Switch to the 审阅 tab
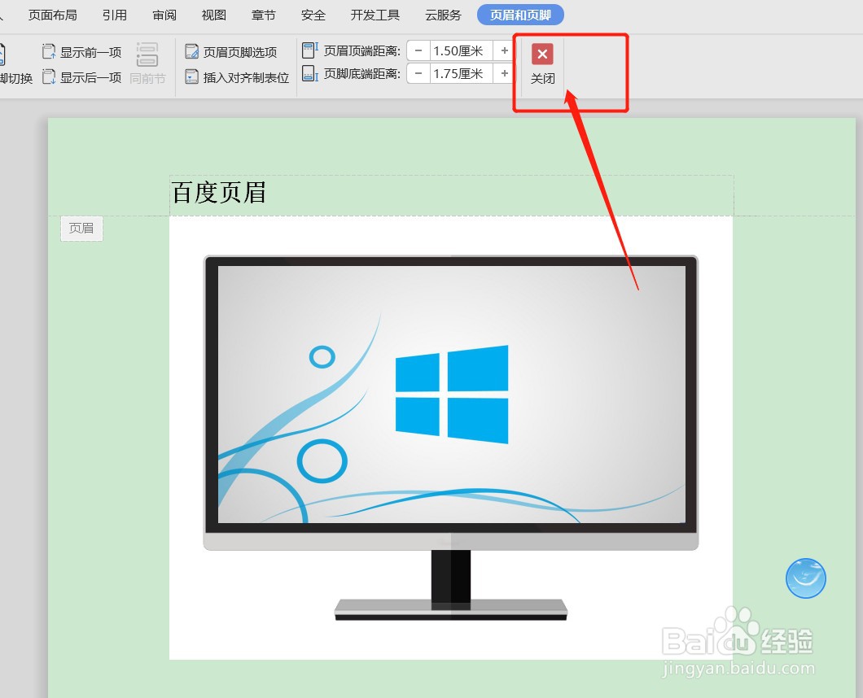863x698 pixels. coord(164,15)
